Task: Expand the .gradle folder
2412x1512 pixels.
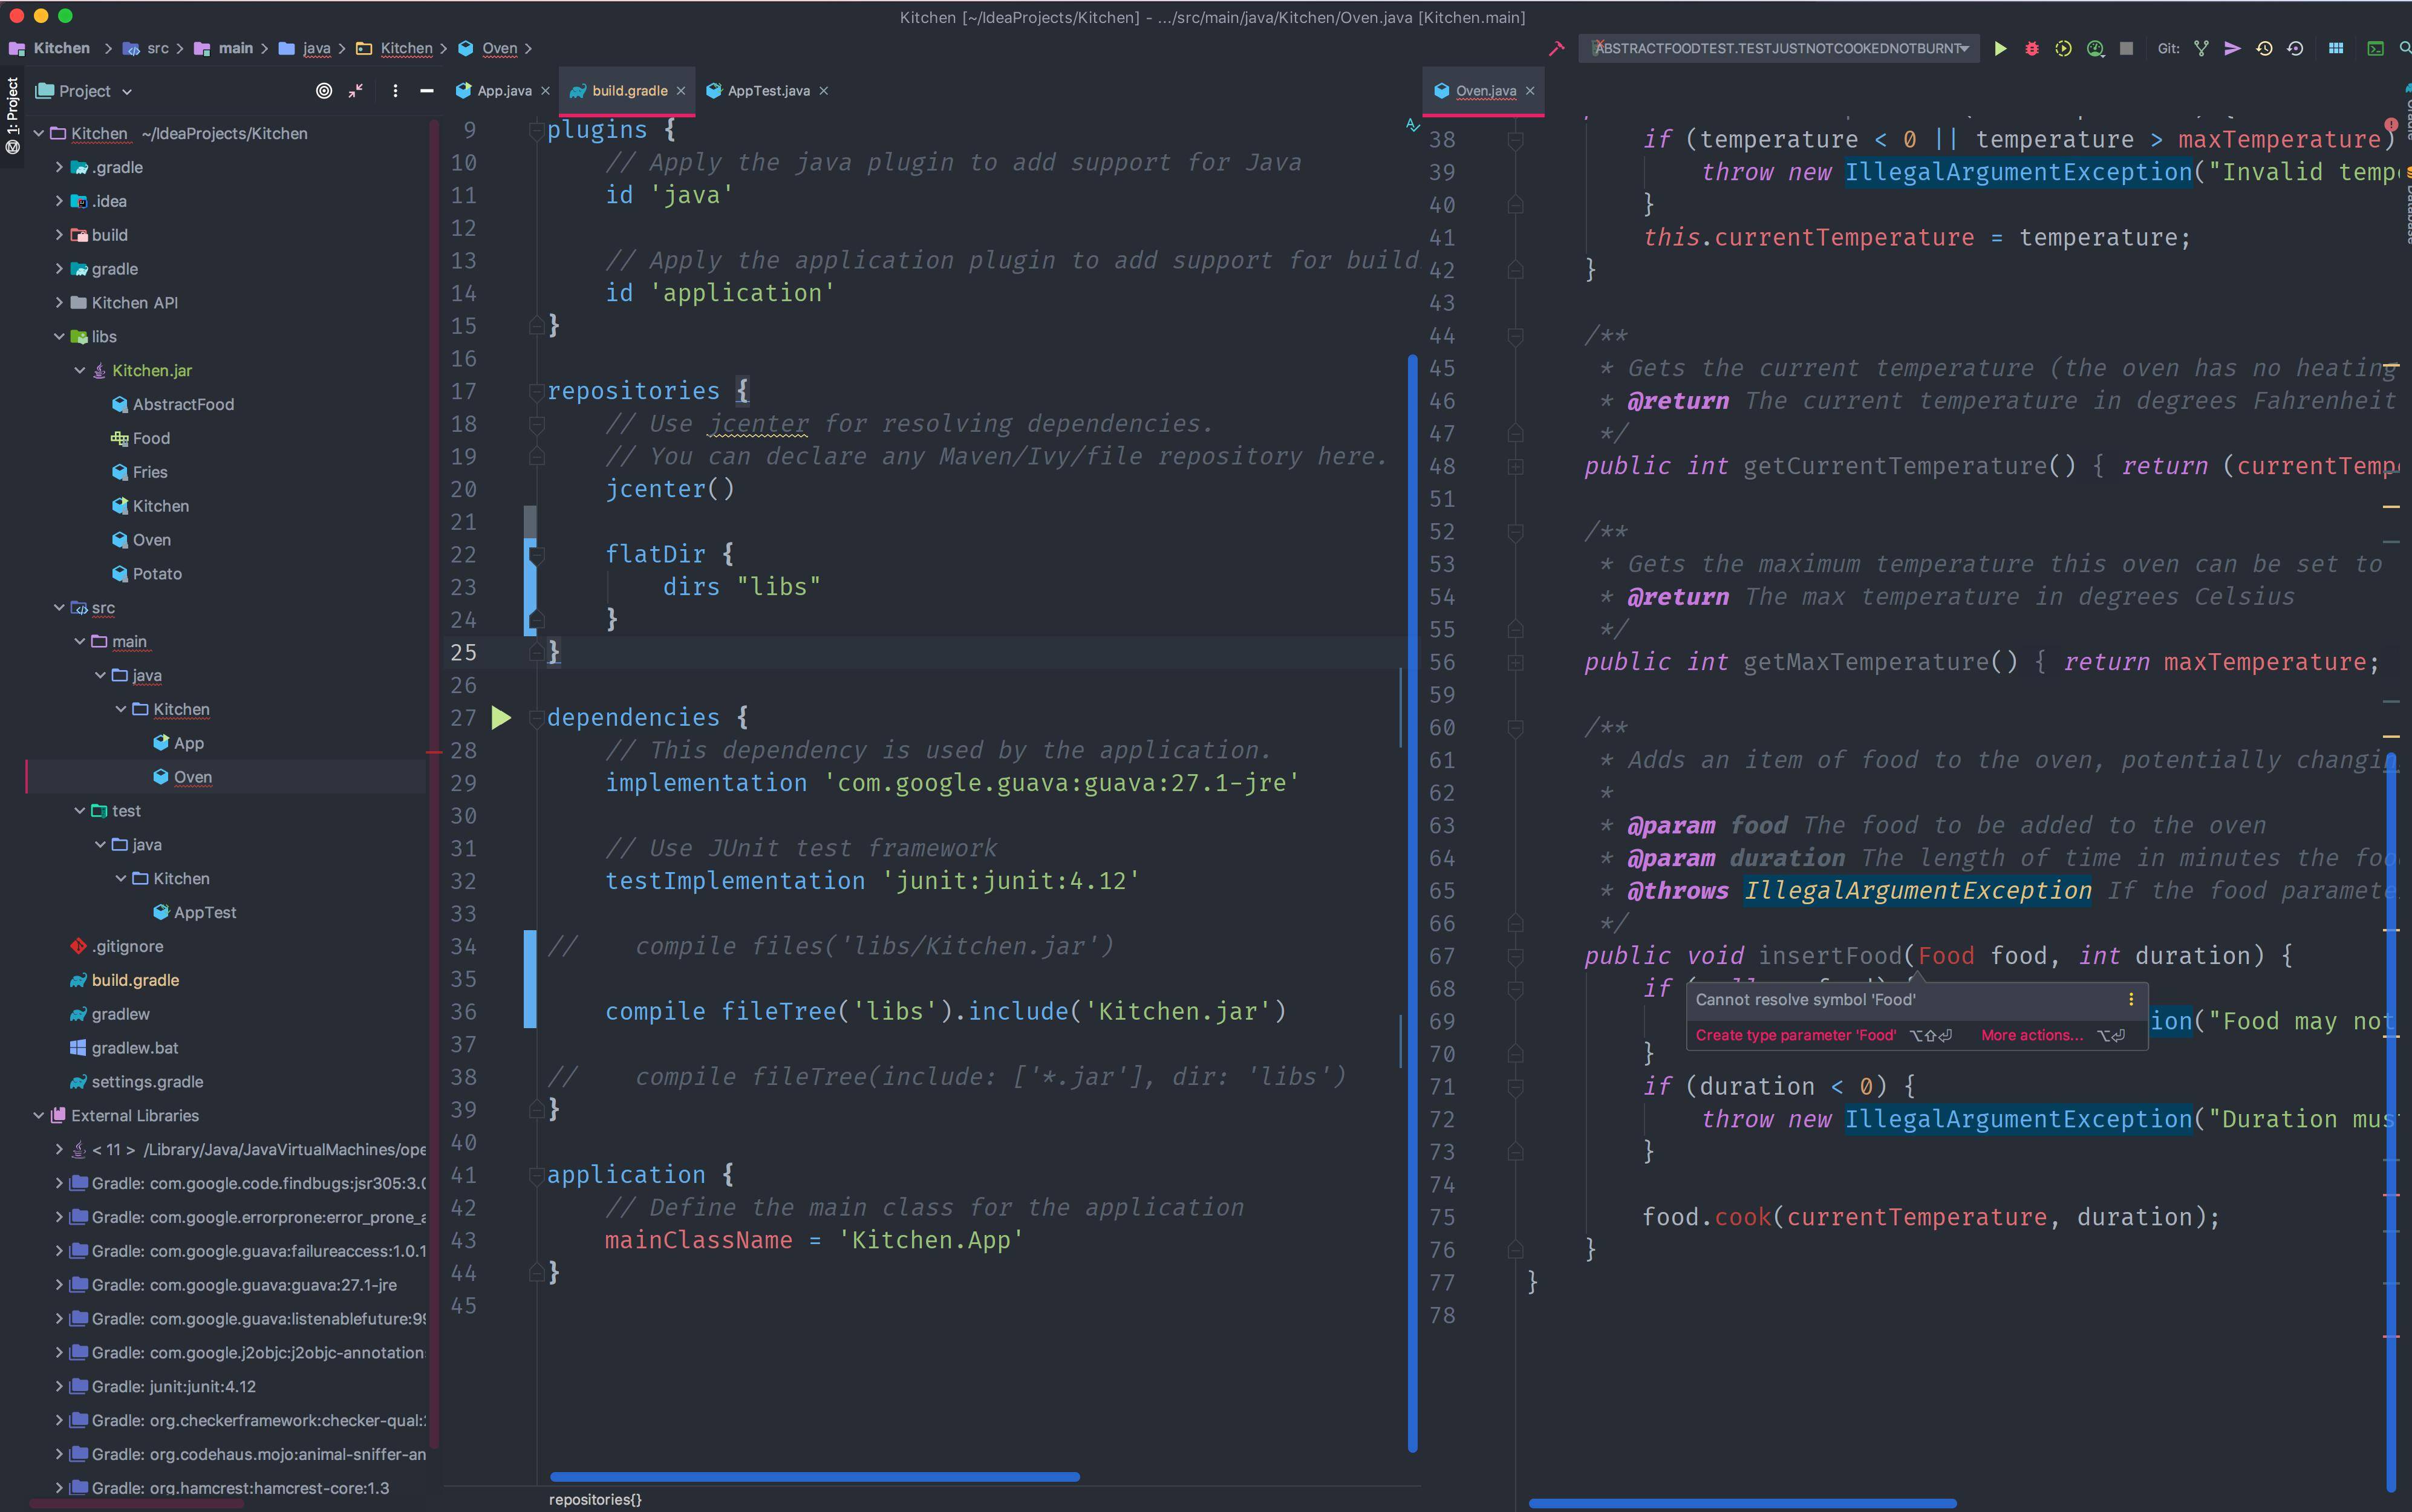Action: click(58, 167)
